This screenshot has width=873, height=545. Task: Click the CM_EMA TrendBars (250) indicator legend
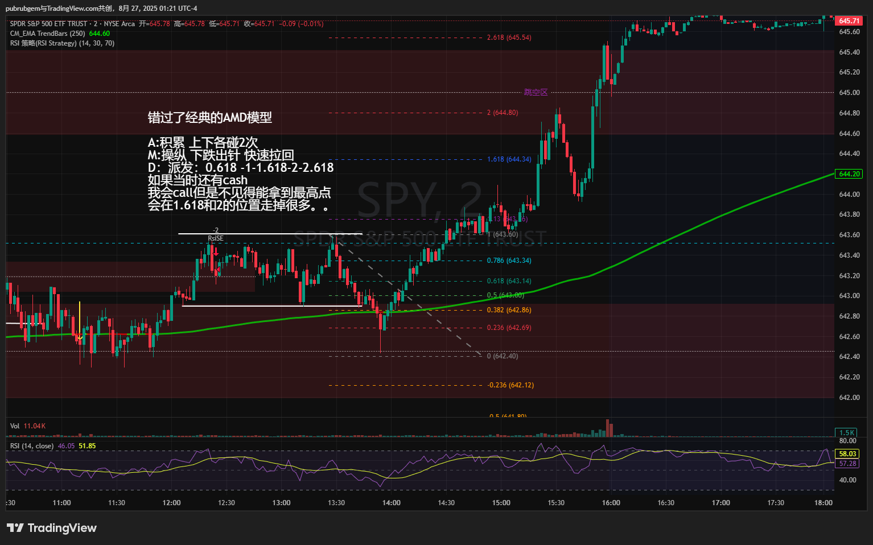point(48,34)
